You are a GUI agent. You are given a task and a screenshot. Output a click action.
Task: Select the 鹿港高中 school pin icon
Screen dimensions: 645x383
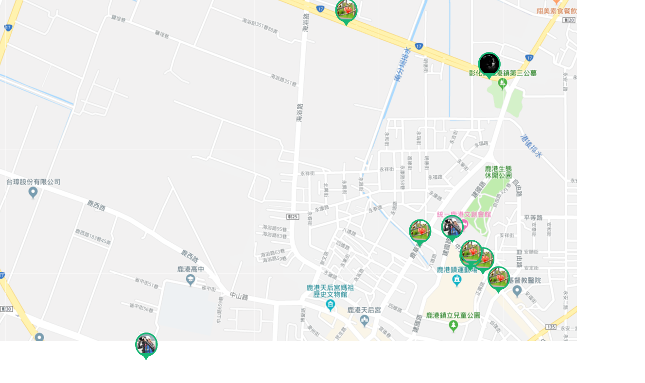pos(191,280)
